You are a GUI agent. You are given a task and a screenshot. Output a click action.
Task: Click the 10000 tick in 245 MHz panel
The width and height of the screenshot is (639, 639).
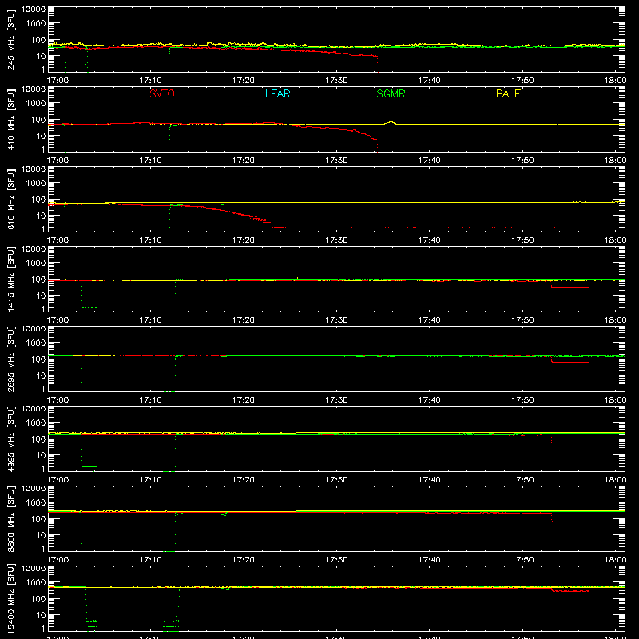[34, 9]
